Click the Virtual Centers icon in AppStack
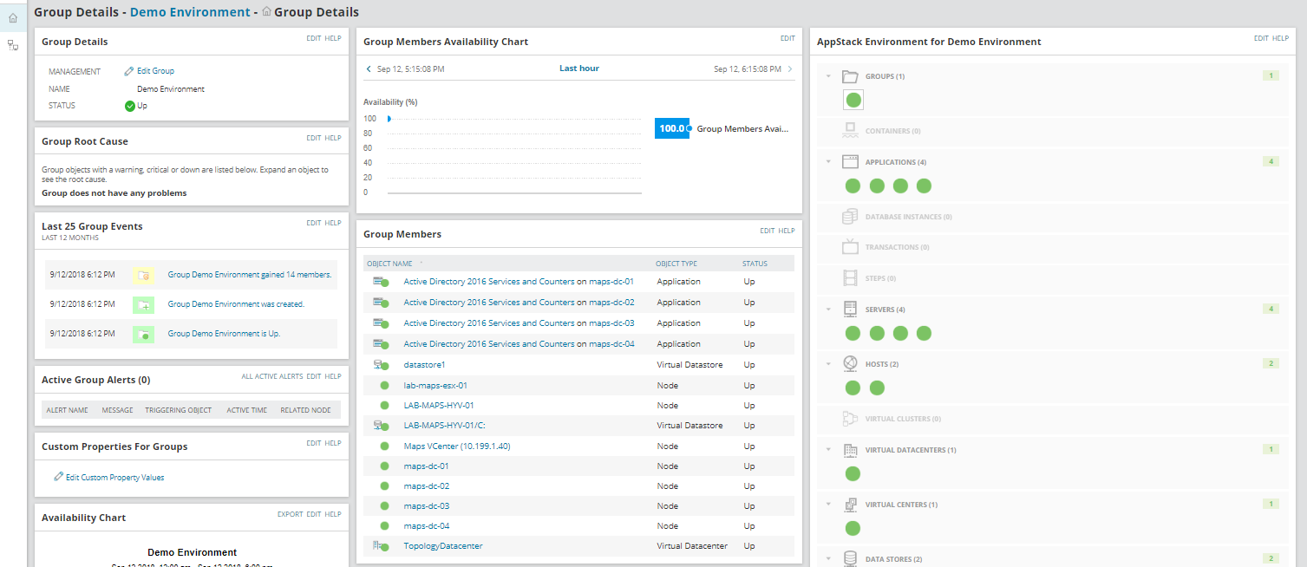The height and width of the screenshot is (567, 1307). 850,505
